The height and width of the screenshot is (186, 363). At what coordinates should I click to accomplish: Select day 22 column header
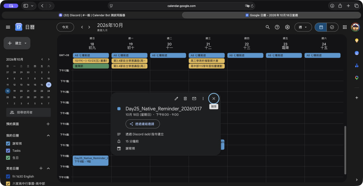pos(247,44)
